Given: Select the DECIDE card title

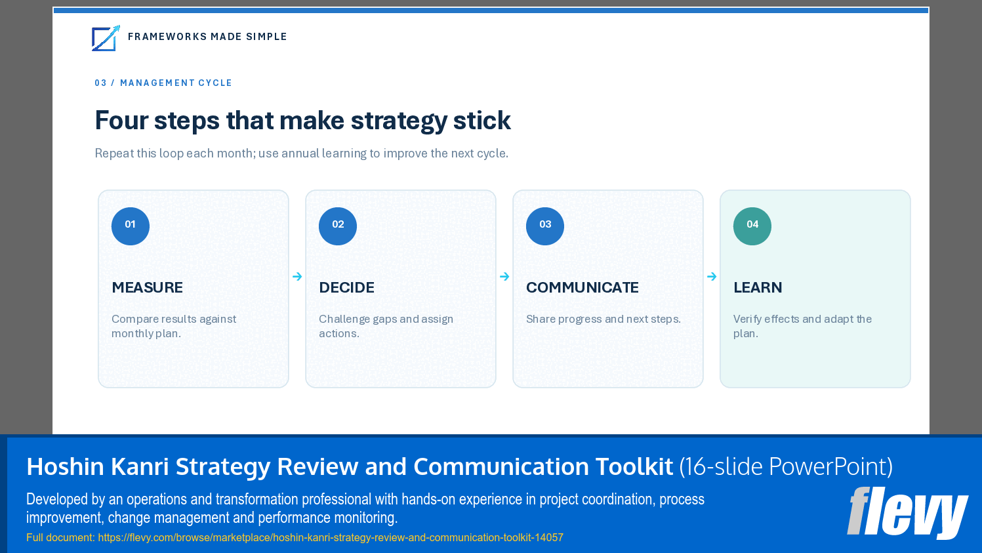Looking at the screenshot, I should point(347,287).
